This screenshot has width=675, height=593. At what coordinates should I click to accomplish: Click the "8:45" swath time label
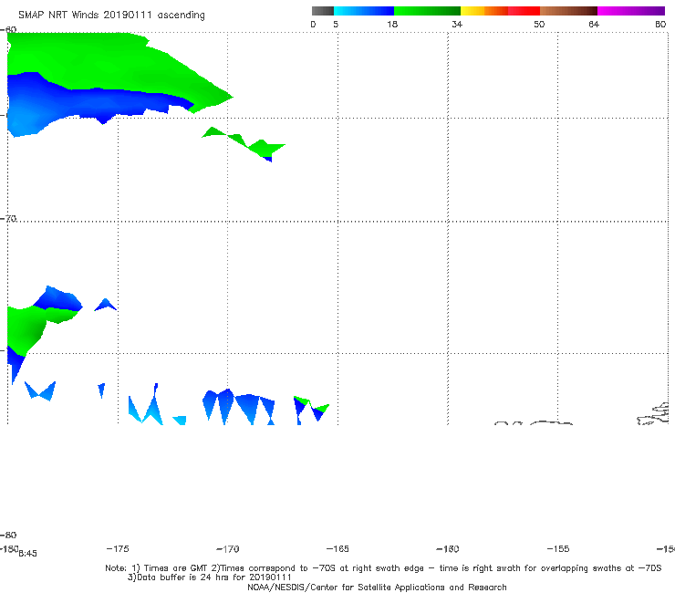(x=28, y=554)
